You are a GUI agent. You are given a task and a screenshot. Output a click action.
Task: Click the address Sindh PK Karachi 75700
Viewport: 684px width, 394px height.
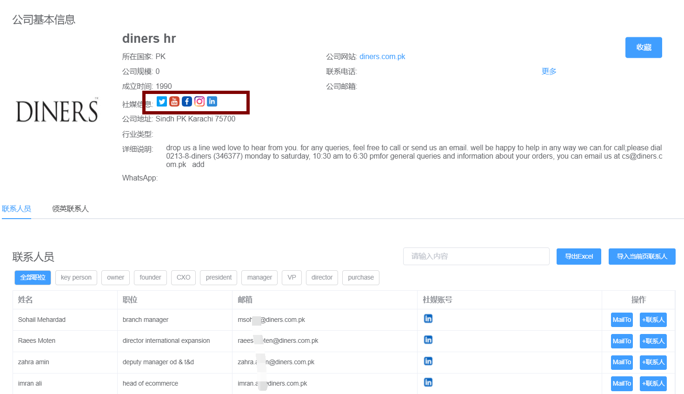[195, 119]
